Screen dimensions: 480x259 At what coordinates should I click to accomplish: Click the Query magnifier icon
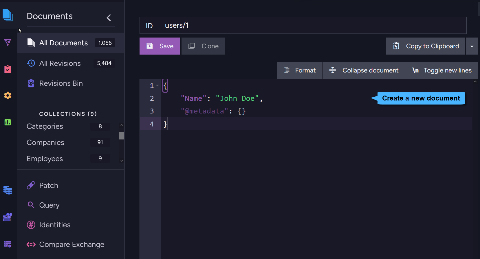[31, 205]
